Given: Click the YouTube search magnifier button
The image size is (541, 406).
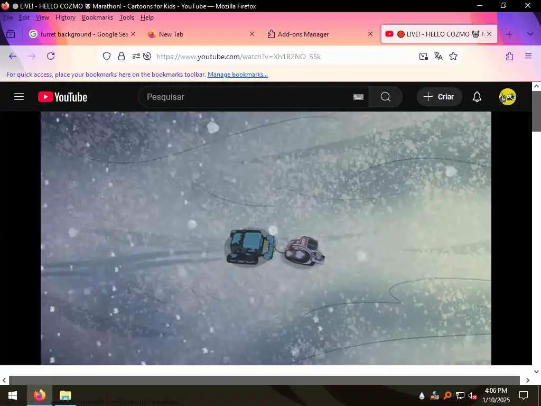Looking at the screenshot, I should 385,97.
